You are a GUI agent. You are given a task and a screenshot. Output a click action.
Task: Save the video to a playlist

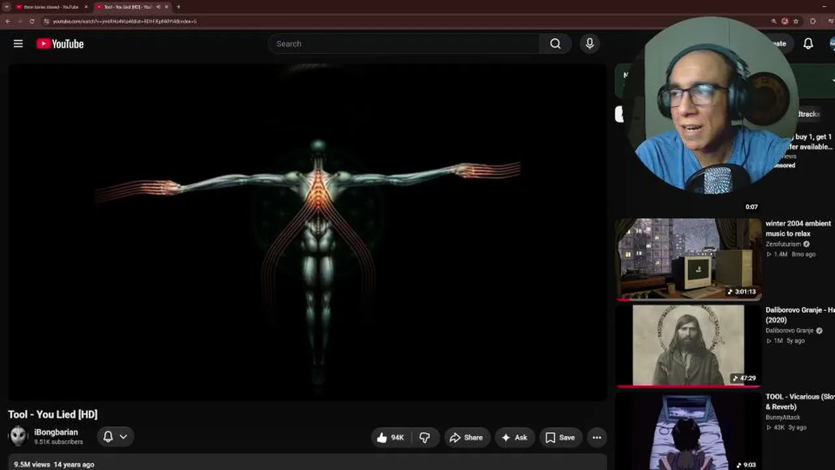(x=560, y=437)
